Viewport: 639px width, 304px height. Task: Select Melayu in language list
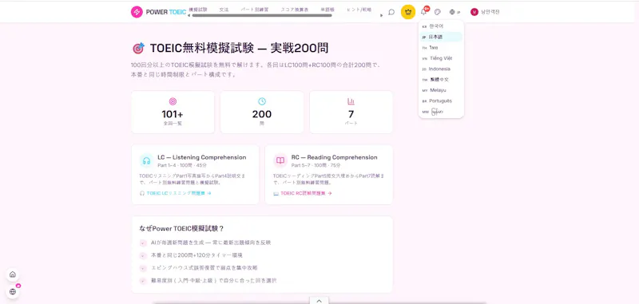[441, 90]
